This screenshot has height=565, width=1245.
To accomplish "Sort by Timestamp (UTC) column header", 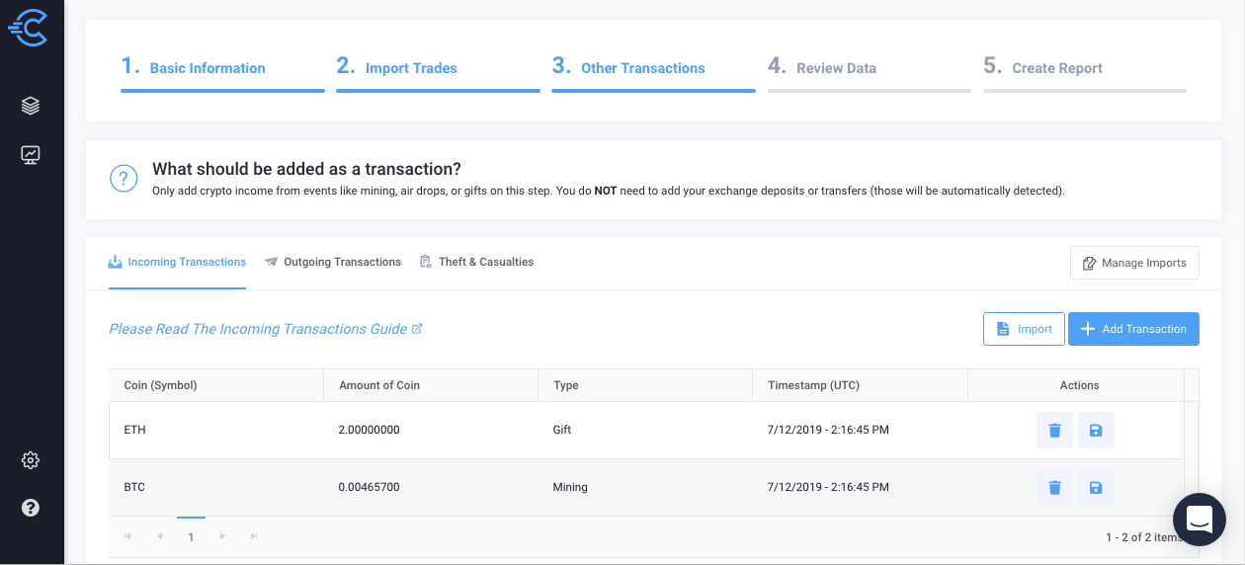I will [860, 386].
